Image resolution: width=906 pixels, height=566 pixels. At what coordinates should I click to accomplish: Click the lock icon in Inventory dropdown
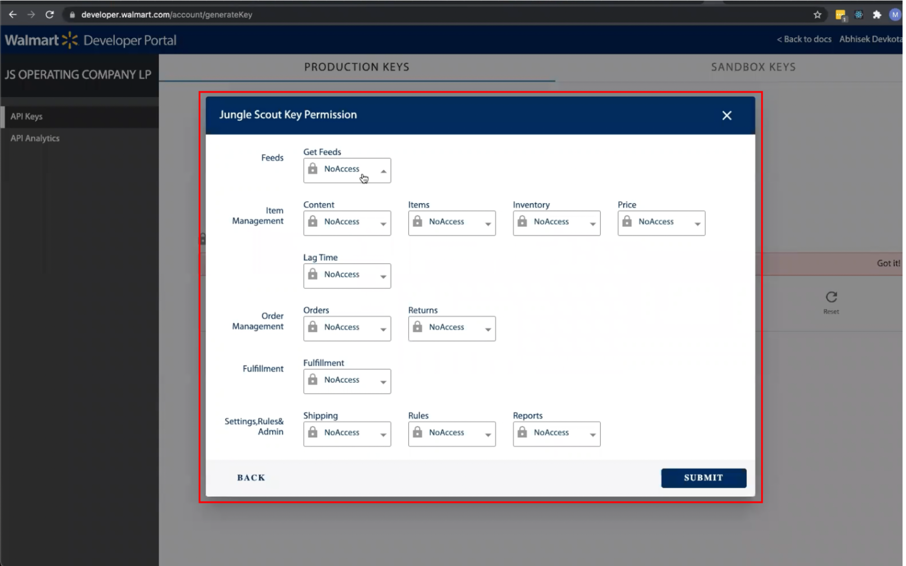(x=523, y=221)
